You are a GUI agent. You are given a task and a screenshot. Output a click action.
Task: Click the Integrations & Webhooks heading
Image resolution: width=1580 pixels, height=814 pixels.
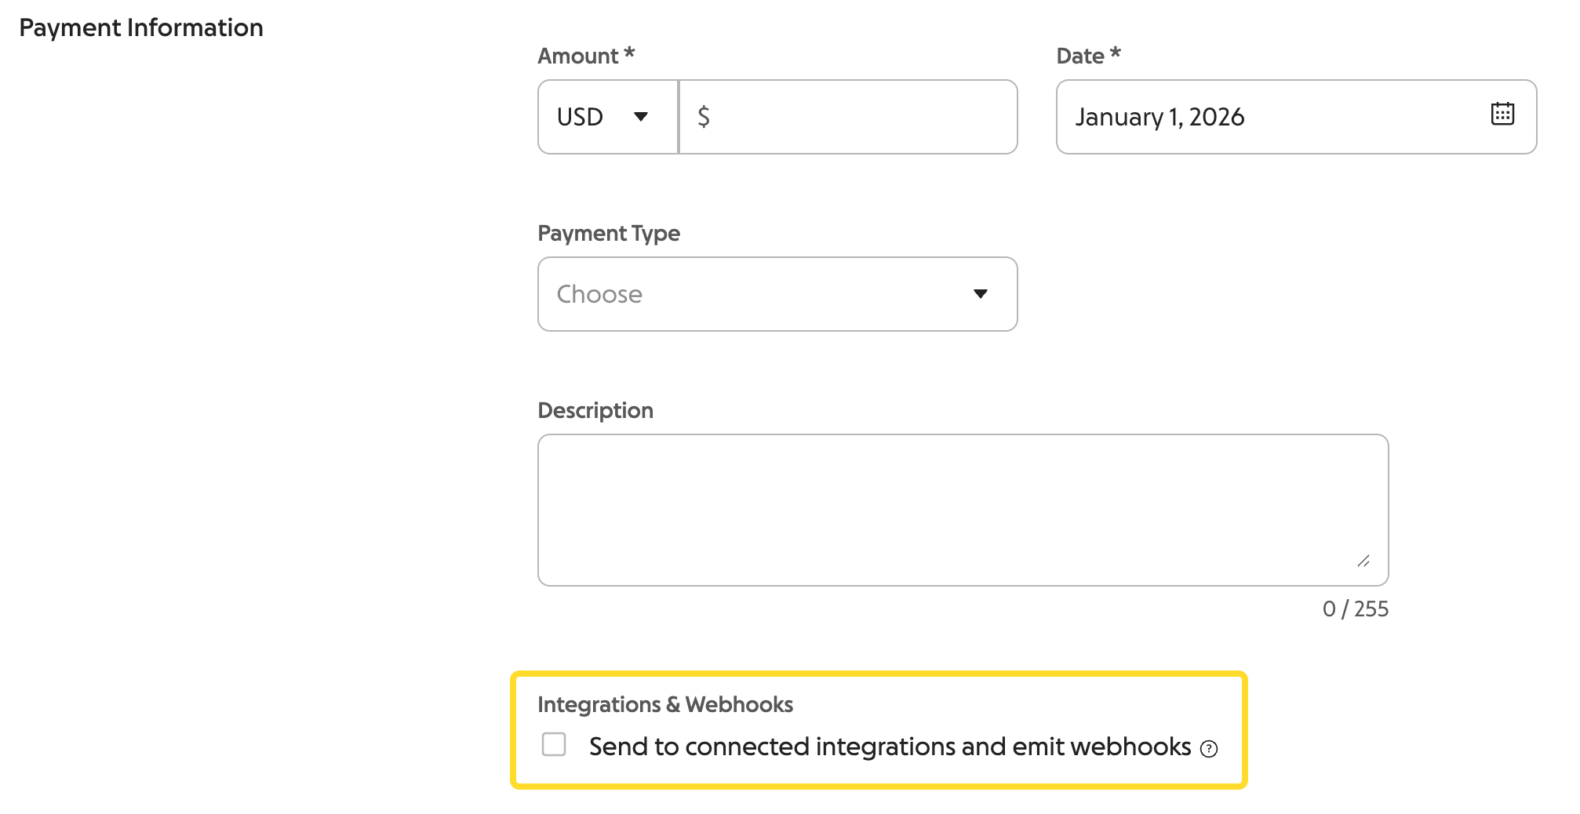665,704
